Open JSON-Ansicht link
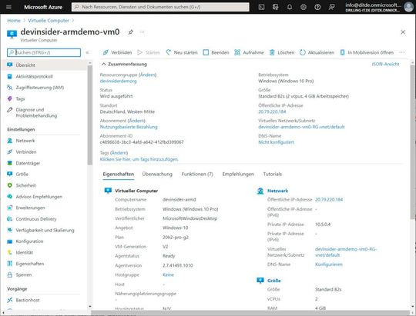The image size is (416, 316). click(385, 64)
